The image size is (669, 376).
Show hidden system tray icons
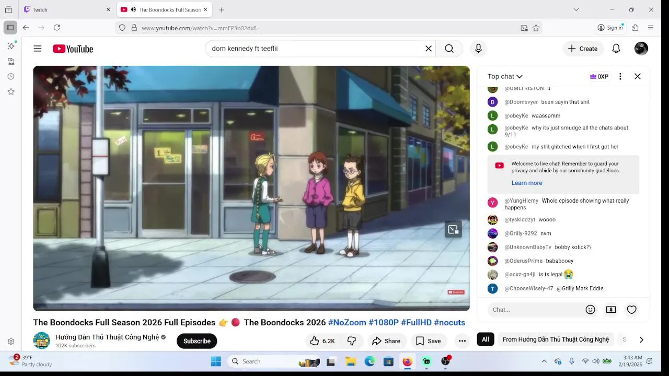tap(544, 361)
